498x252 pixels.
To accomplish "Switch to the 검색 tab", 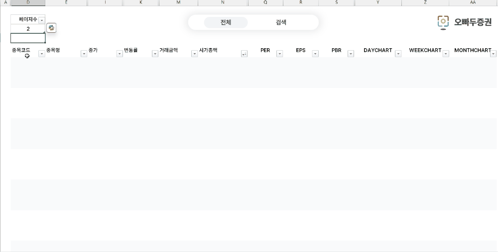I will (x=281, y=22).
